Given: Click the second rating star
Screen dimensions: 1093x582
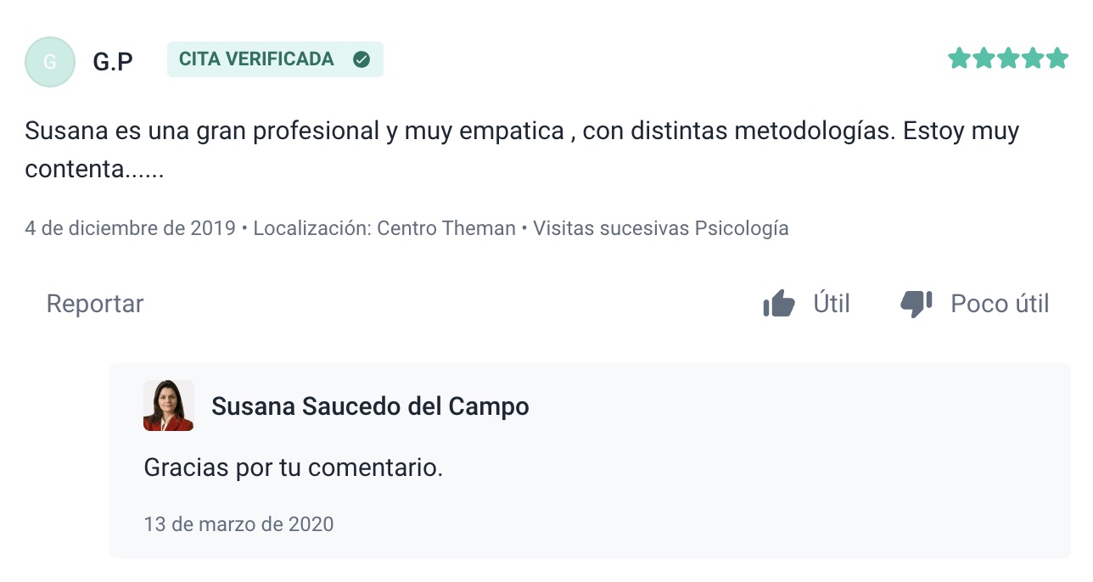Looking at the screenshot, I should click(984, 59).
